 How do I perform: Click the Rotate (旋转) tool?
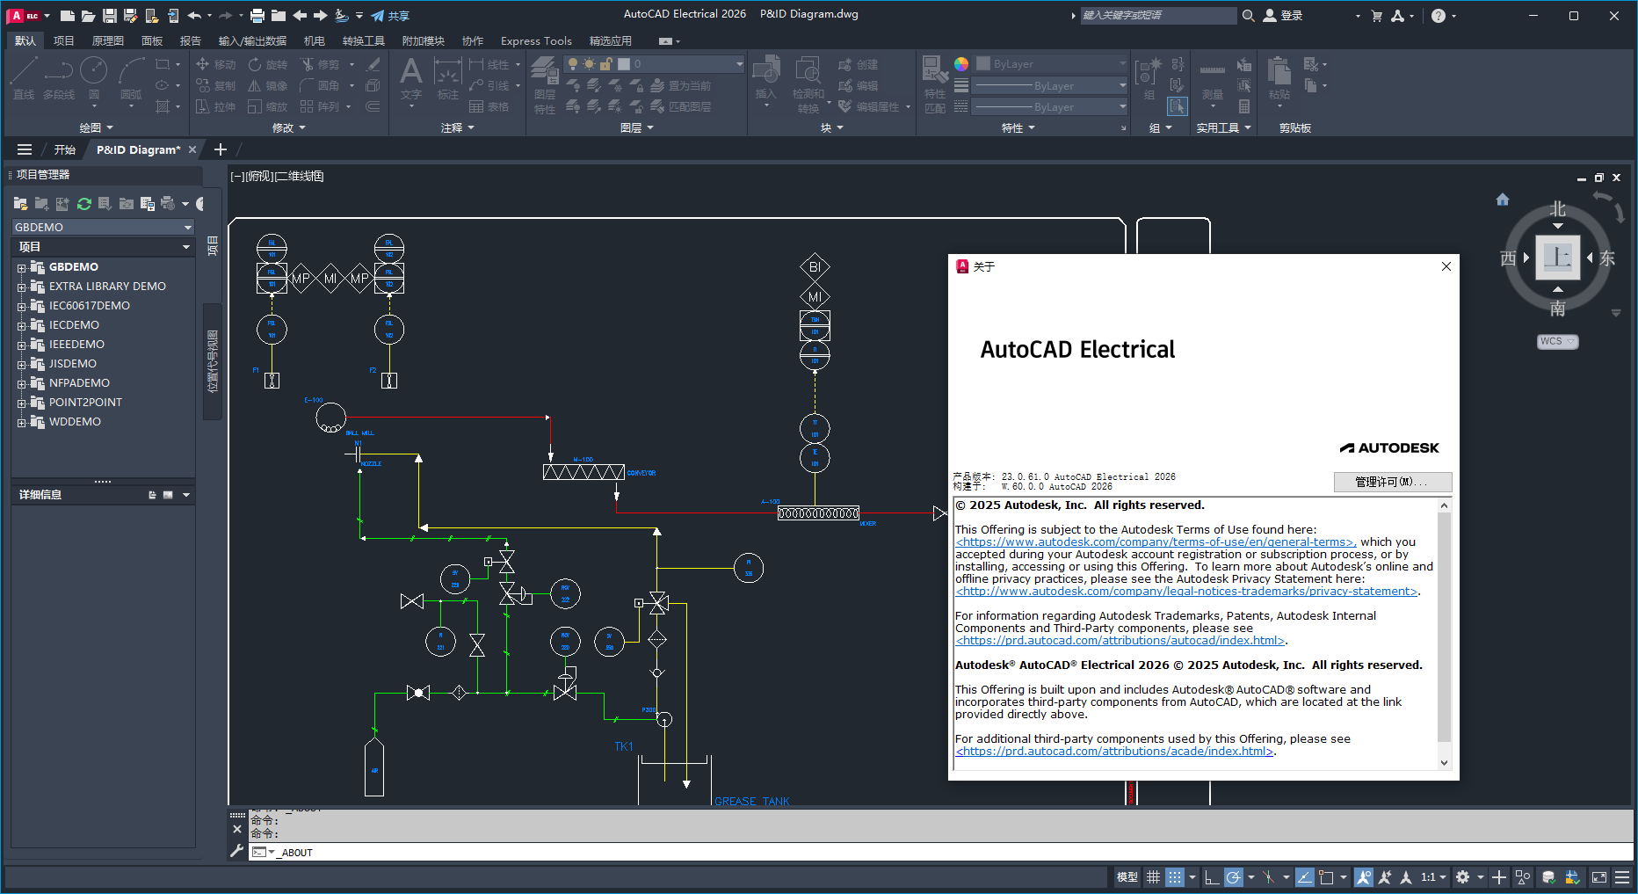pyautogui.click(x=268, y=64)
